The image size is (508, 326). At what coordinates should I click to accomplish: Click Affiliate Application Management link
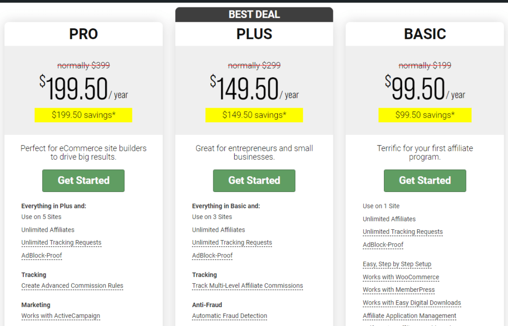coord(409,316)
